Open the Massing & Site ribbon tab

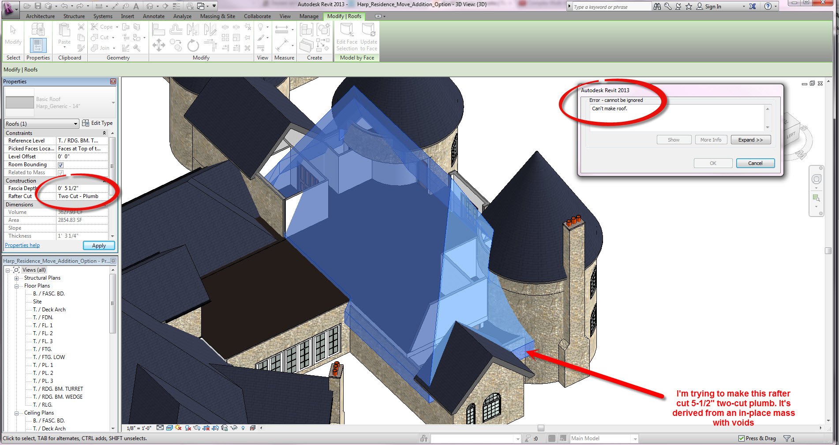[217, 16]
